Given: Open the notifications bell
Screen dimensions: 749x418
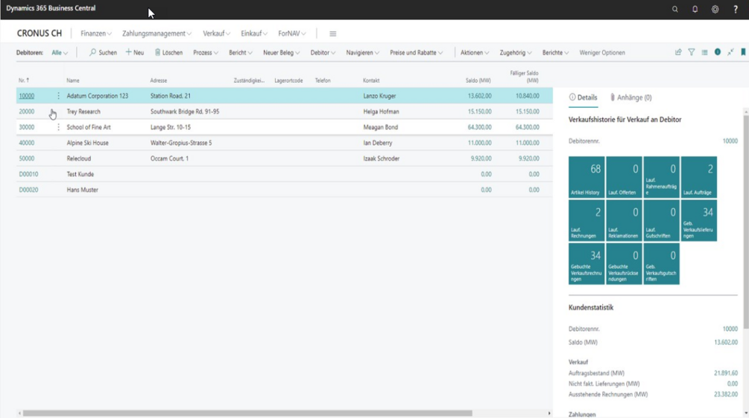Looking at the screenshot, I should click(x=695, y=9).
